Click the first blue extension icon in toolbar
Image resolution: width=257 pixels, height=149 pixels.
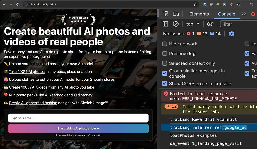point(205,4)
